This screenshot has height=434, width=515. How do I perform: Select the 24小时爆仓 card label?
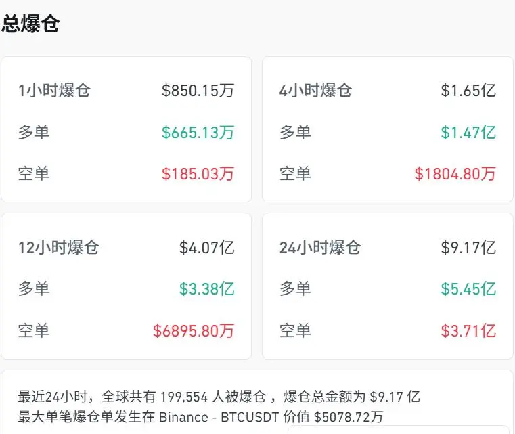pos(320,247)
